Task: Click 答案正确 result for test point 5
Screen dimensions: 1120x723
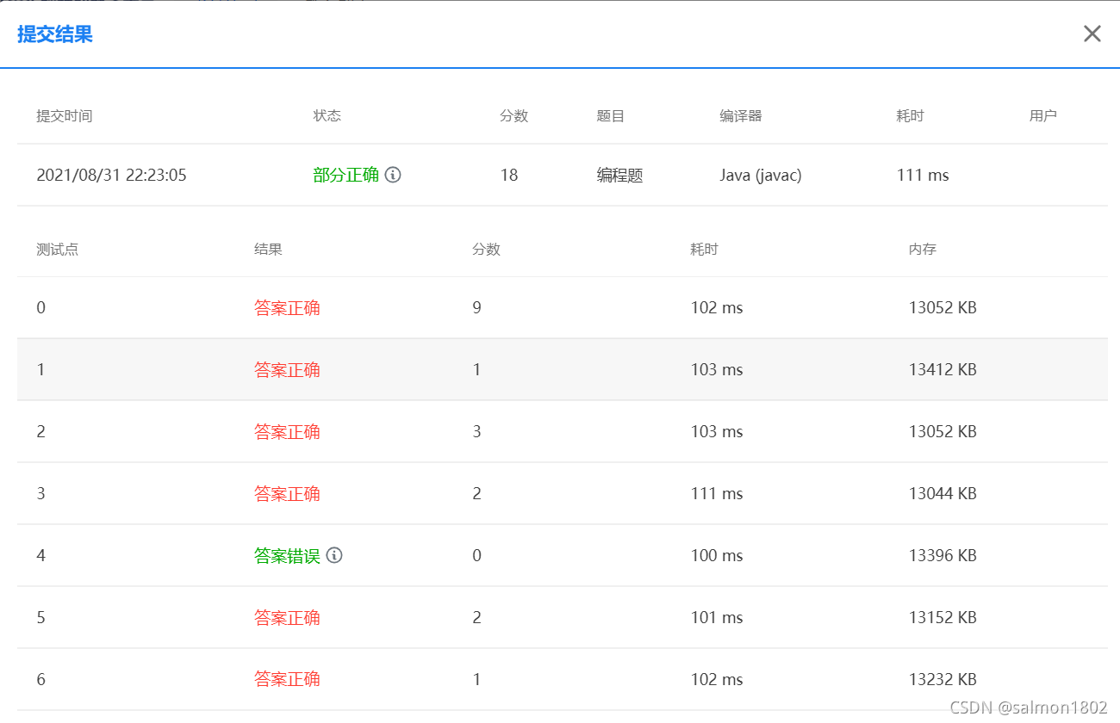Action: point(287,617)
